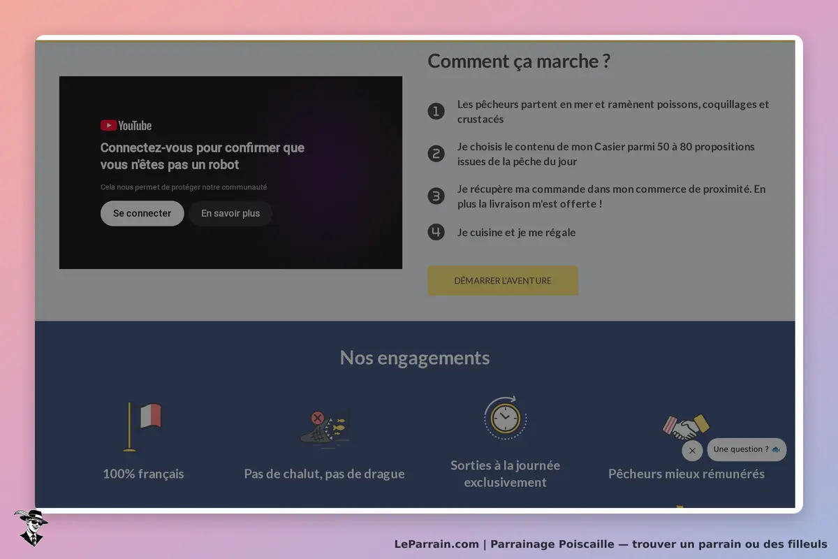The height and width of the screenshot is (559, 838).
Task: Click the 100% français label
Action: [143, 474]
